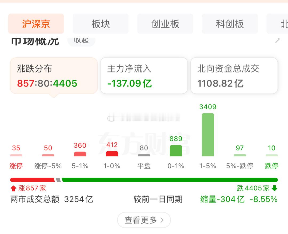288x234 pixels.
Task: Click the 1108.82亿 turnover value
Action: 221,83
